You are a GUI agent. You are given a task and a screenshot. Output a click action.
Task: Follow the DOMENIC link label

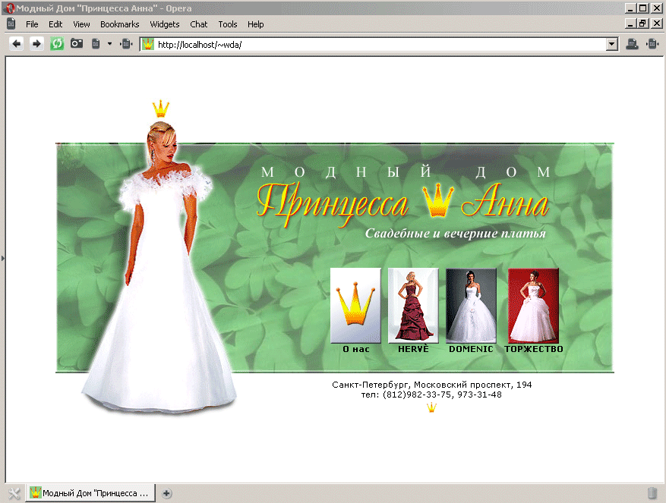471,349
